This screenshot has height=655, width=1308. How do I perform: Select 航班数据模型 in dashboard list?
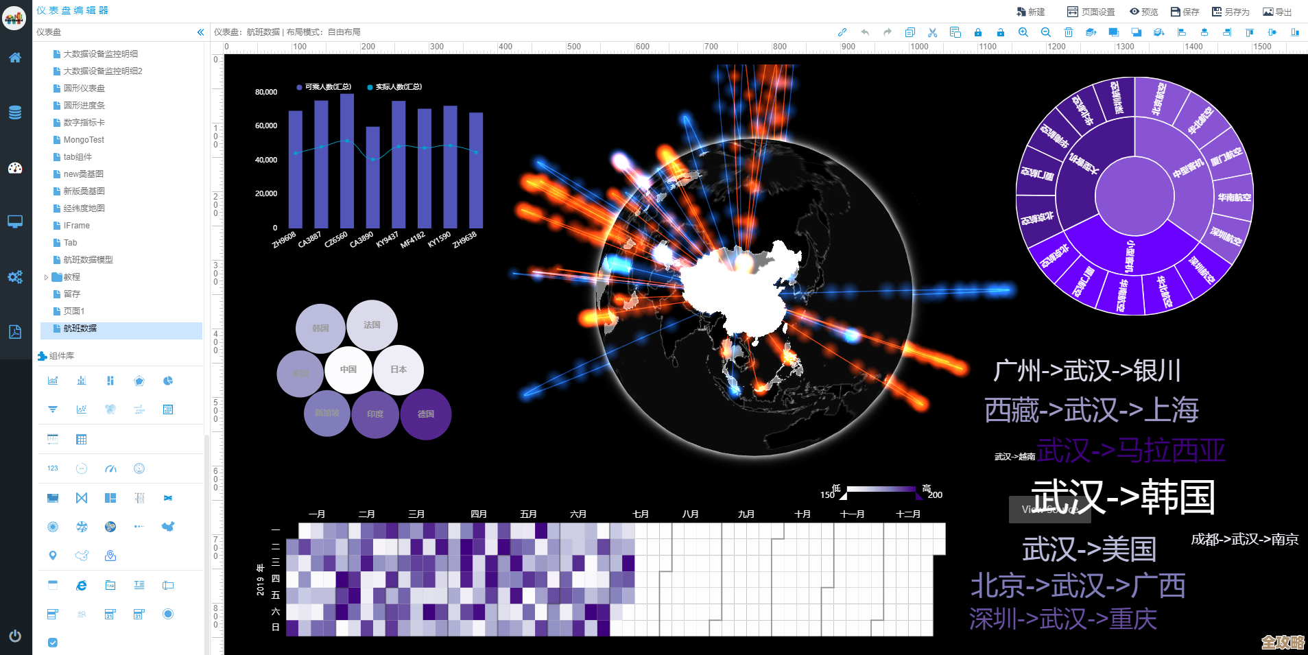click(x=88, y=260)
